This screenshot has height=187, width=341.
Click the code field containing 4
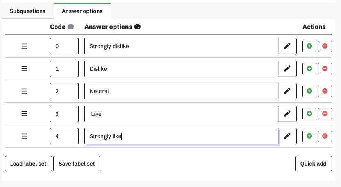point(64,136)
